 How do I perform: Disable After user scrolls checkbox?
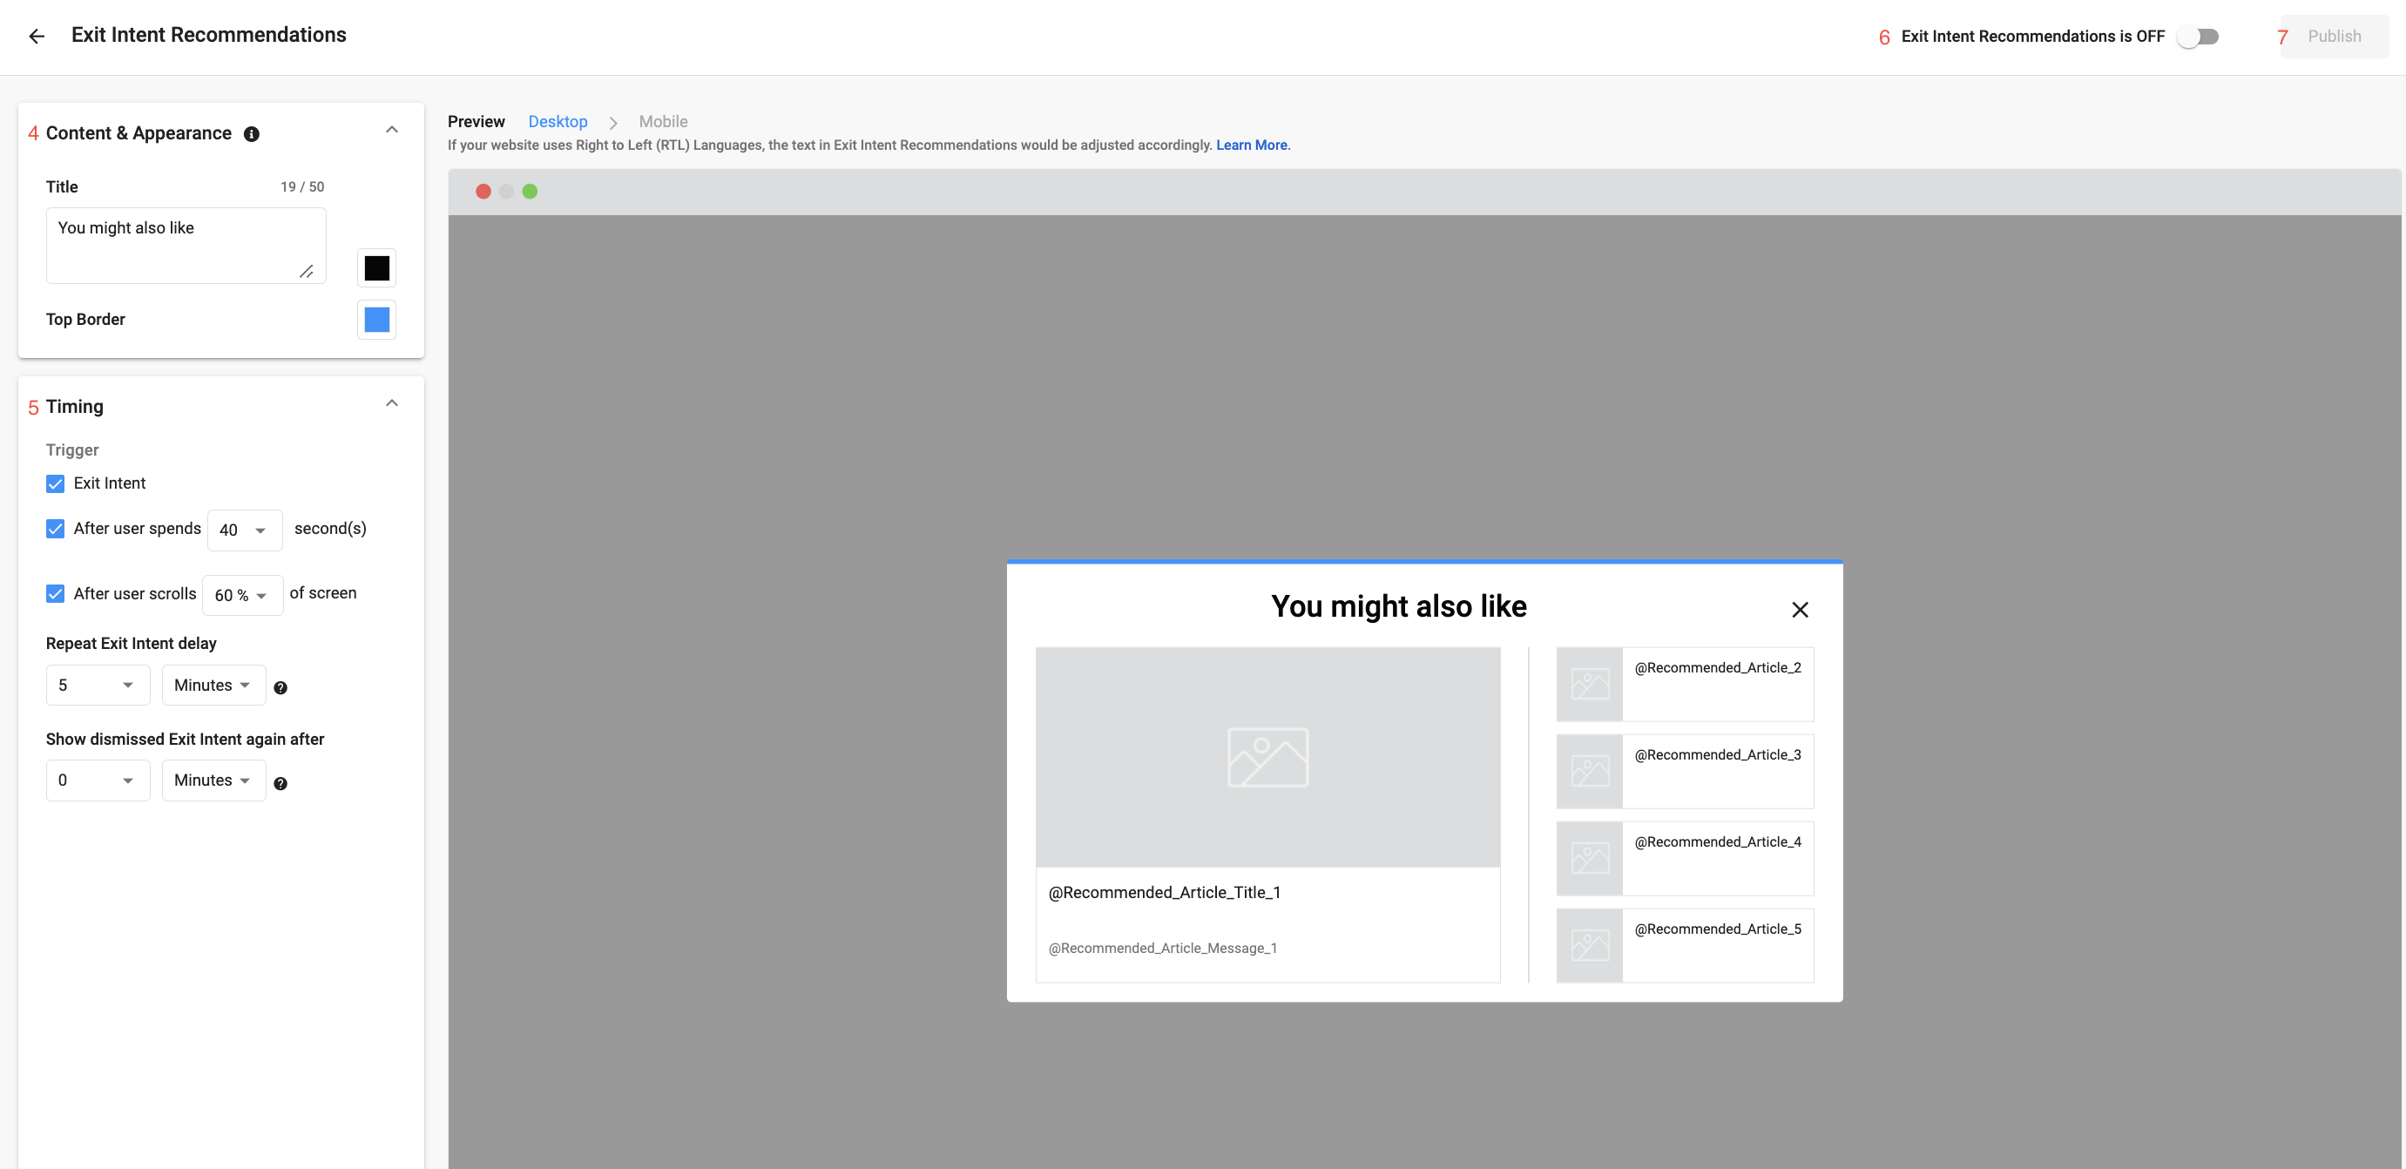(55, 594)
